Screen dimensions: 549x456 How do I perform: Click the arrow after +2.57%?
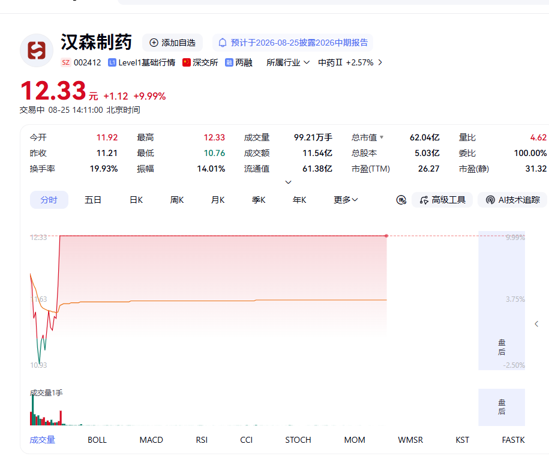(380, 62)
